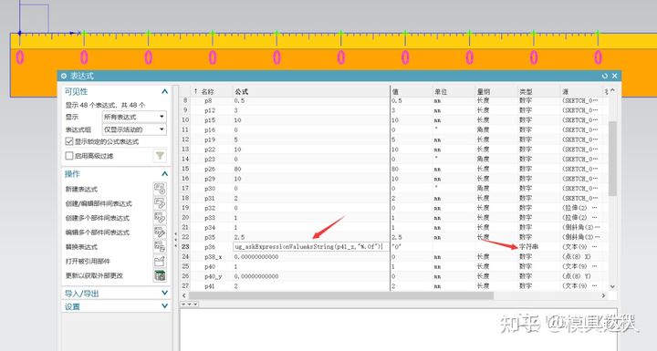Image resolution: width=657 pixels, height=351 pixels.
Task: Click the vertical scrollbar thumb in the table
Action: click(612, 159)
